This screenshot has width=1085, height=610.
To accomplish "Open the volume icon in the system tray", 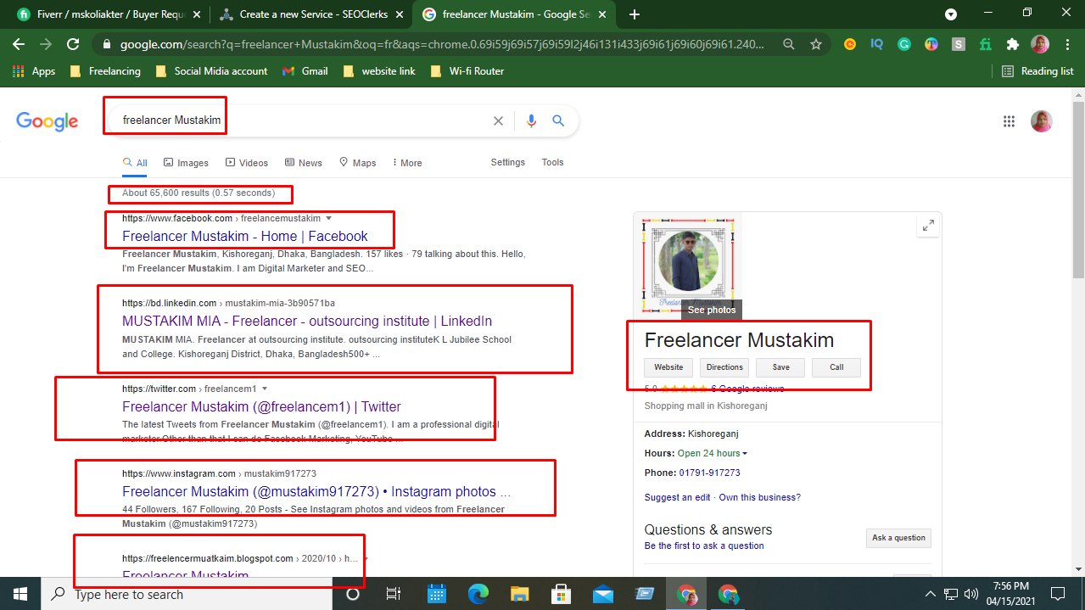I will click(x=970, y=593).
